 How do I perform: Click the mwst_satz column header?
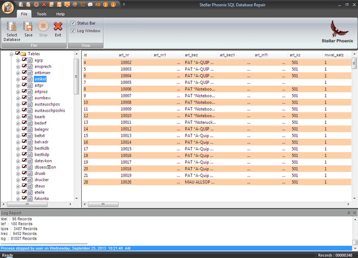[337, 55]
